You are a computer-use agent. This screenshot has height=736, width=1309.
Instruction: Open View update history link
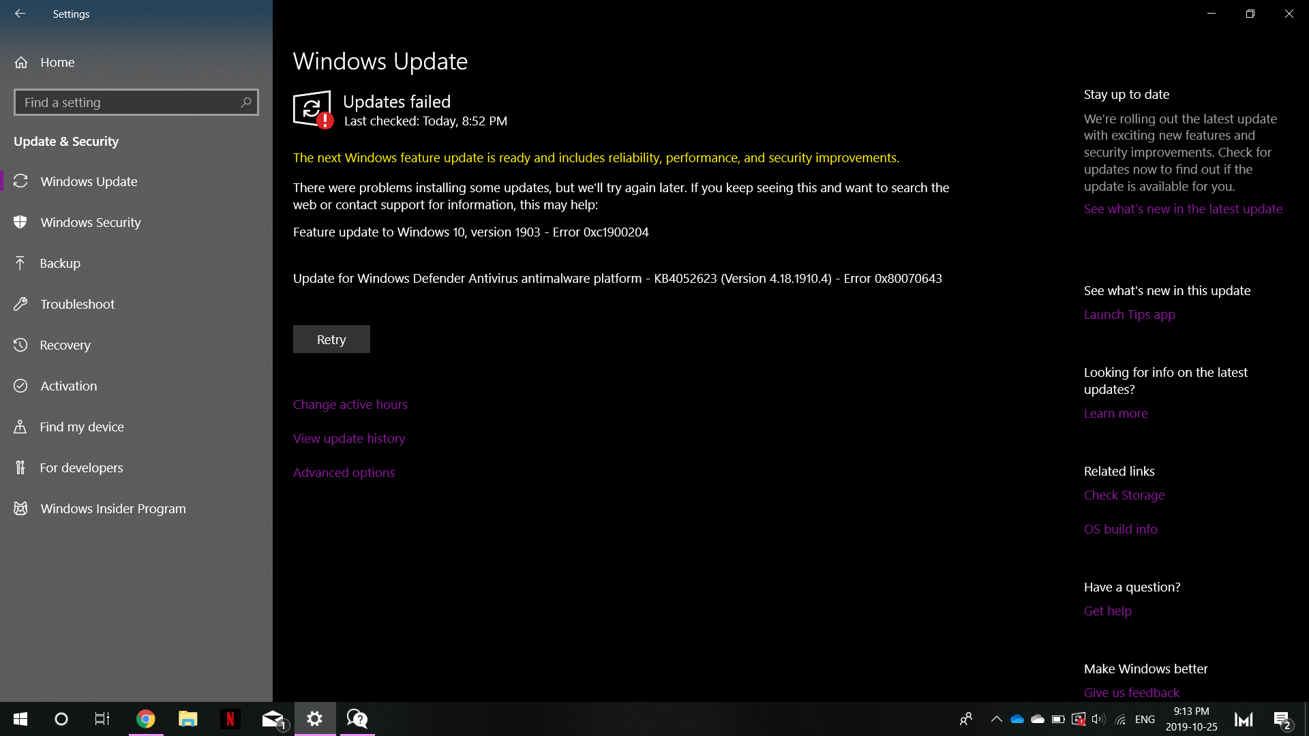[349, 438]
